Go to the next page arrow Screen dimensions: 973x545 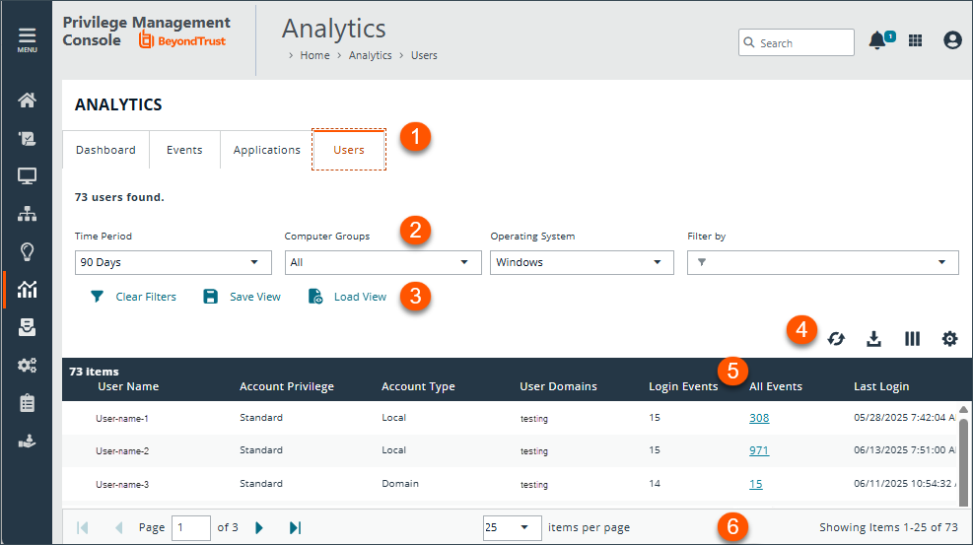click(259, 527)
